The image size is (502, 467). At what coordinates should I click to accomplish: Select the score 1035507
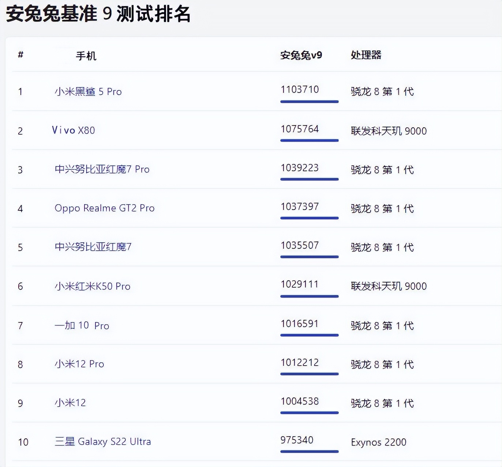pyautogui.click(x=300, y=245)
